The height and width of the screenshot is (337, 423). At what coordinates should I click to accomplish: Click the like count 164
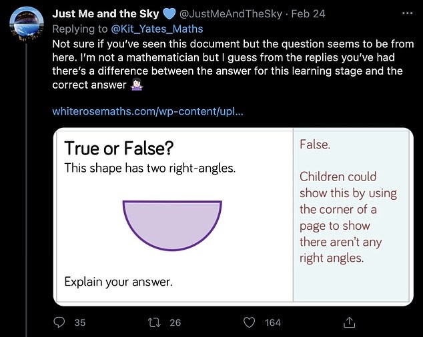[x=272, y=322]
